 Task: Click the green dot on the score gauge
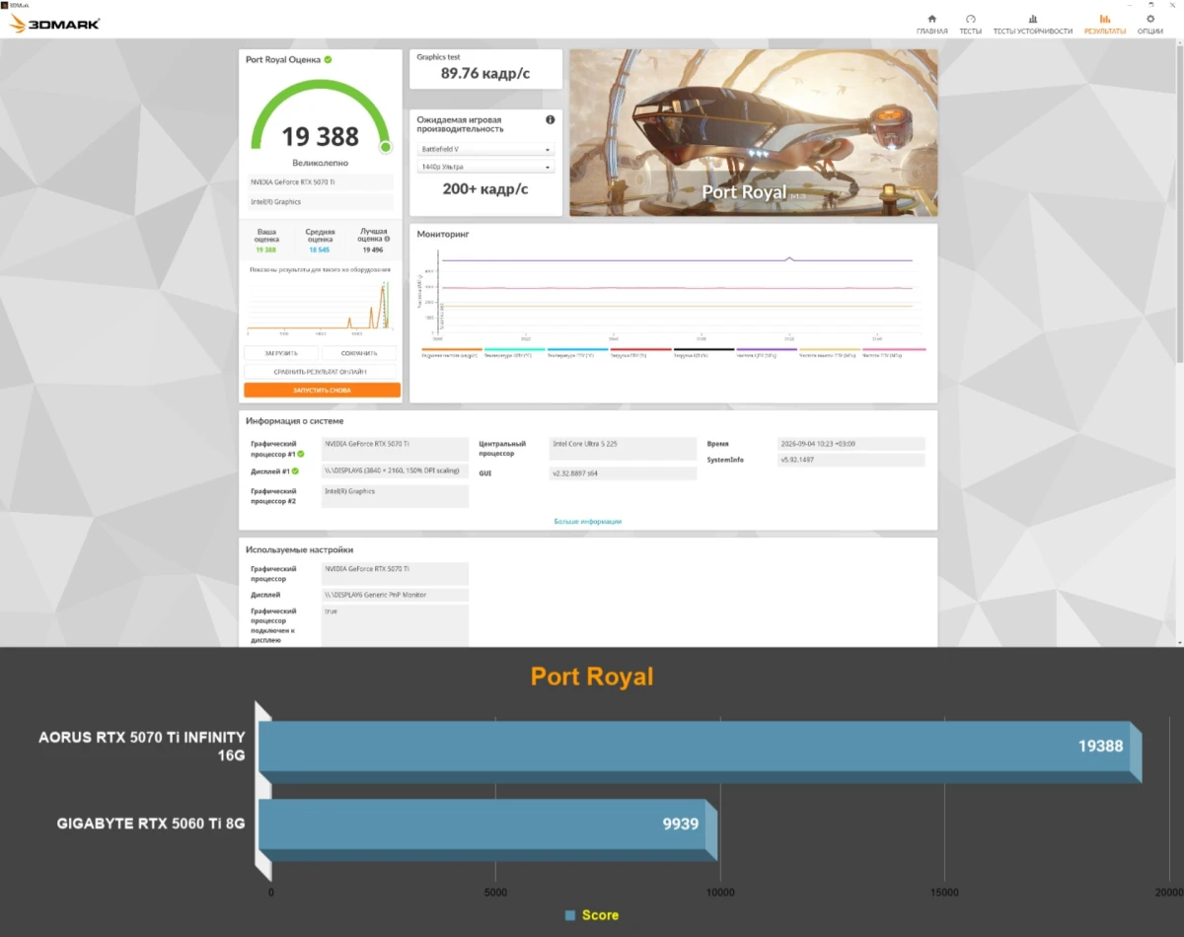[x=385, y=148]
